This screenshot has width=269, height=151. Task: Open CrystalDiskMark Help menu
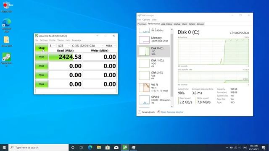68,40
